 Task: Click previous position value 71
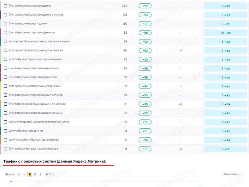tap(181, 50)
